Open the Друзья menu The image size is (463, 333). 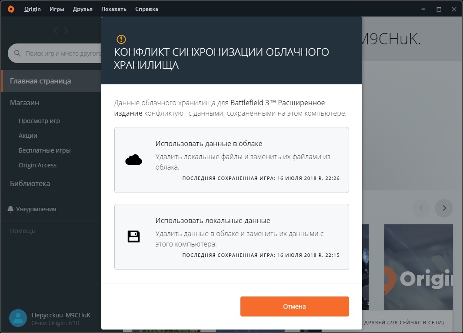[83, 9]
